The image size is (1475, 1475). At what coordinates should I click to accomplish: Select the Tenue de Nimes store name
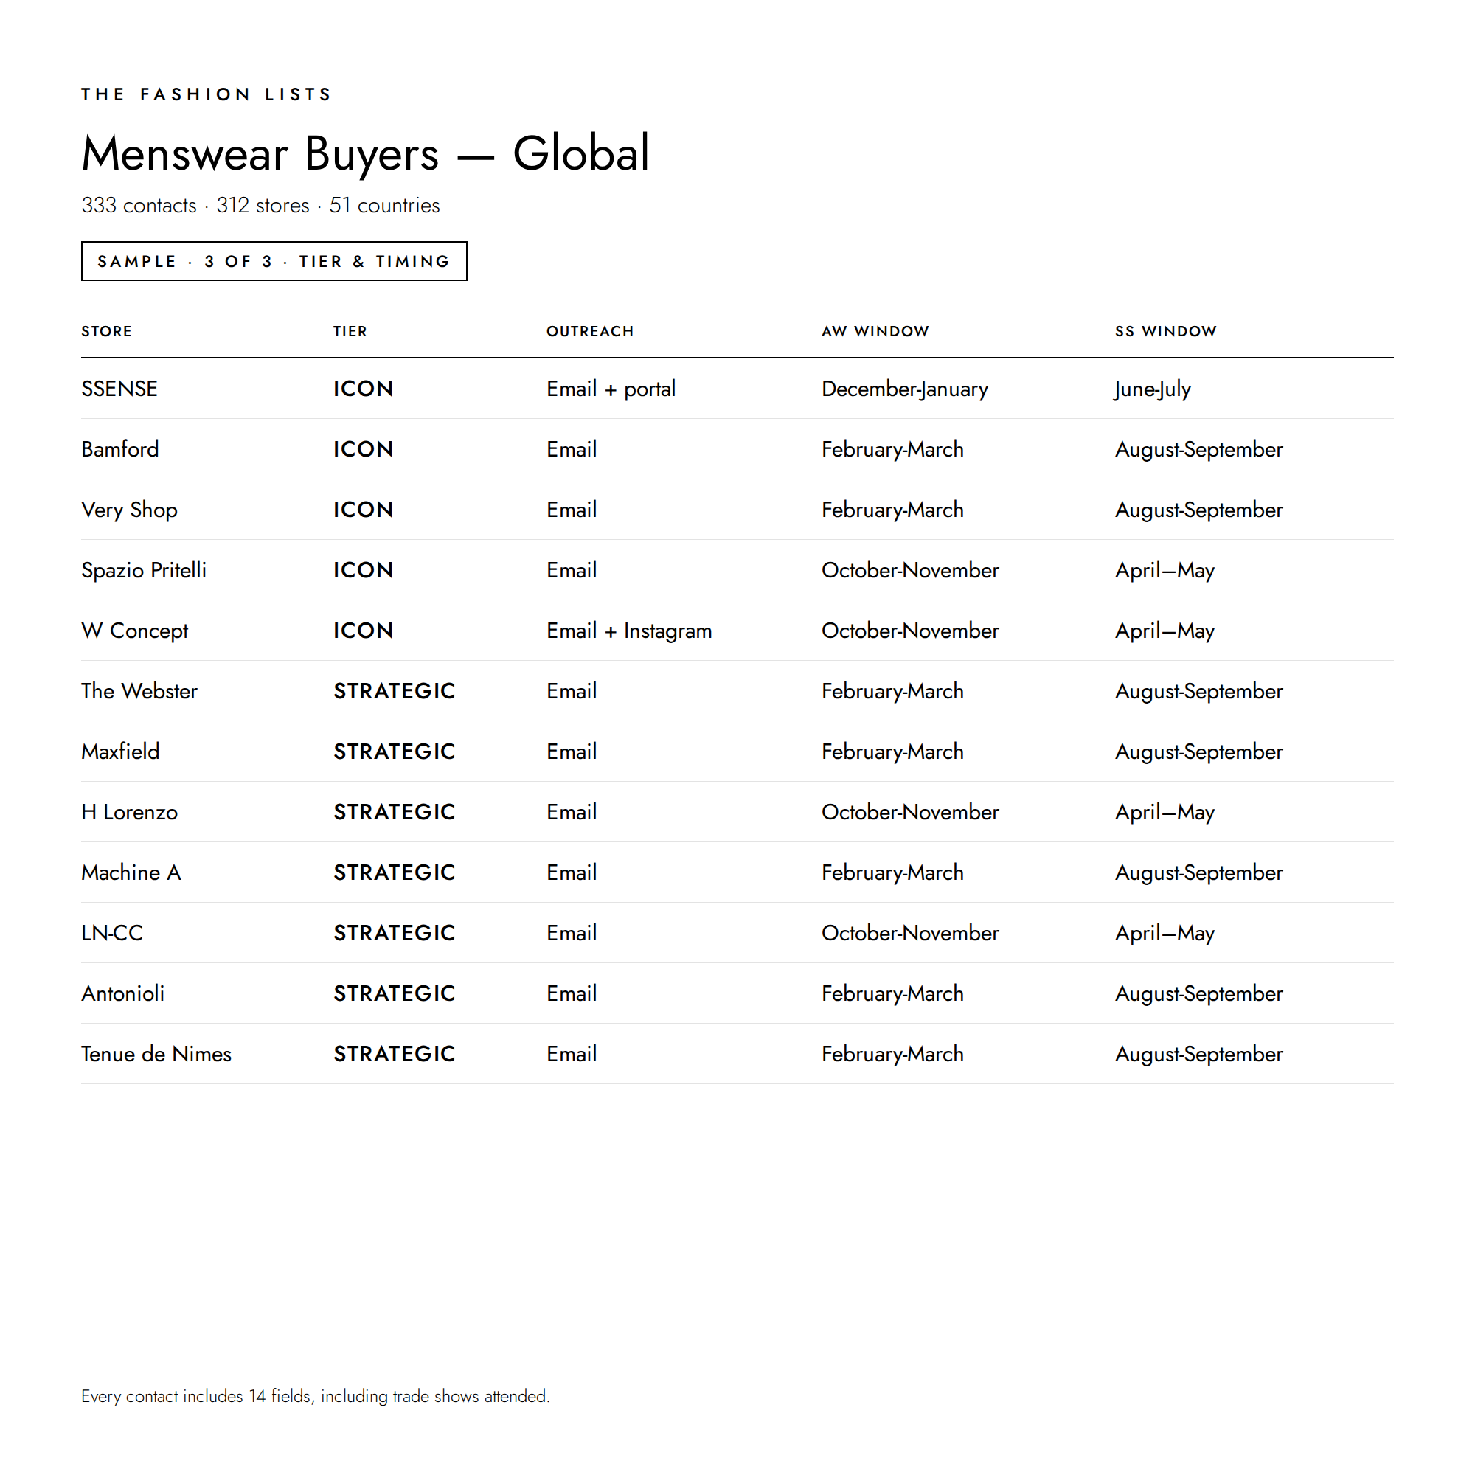coord(156,1054)
